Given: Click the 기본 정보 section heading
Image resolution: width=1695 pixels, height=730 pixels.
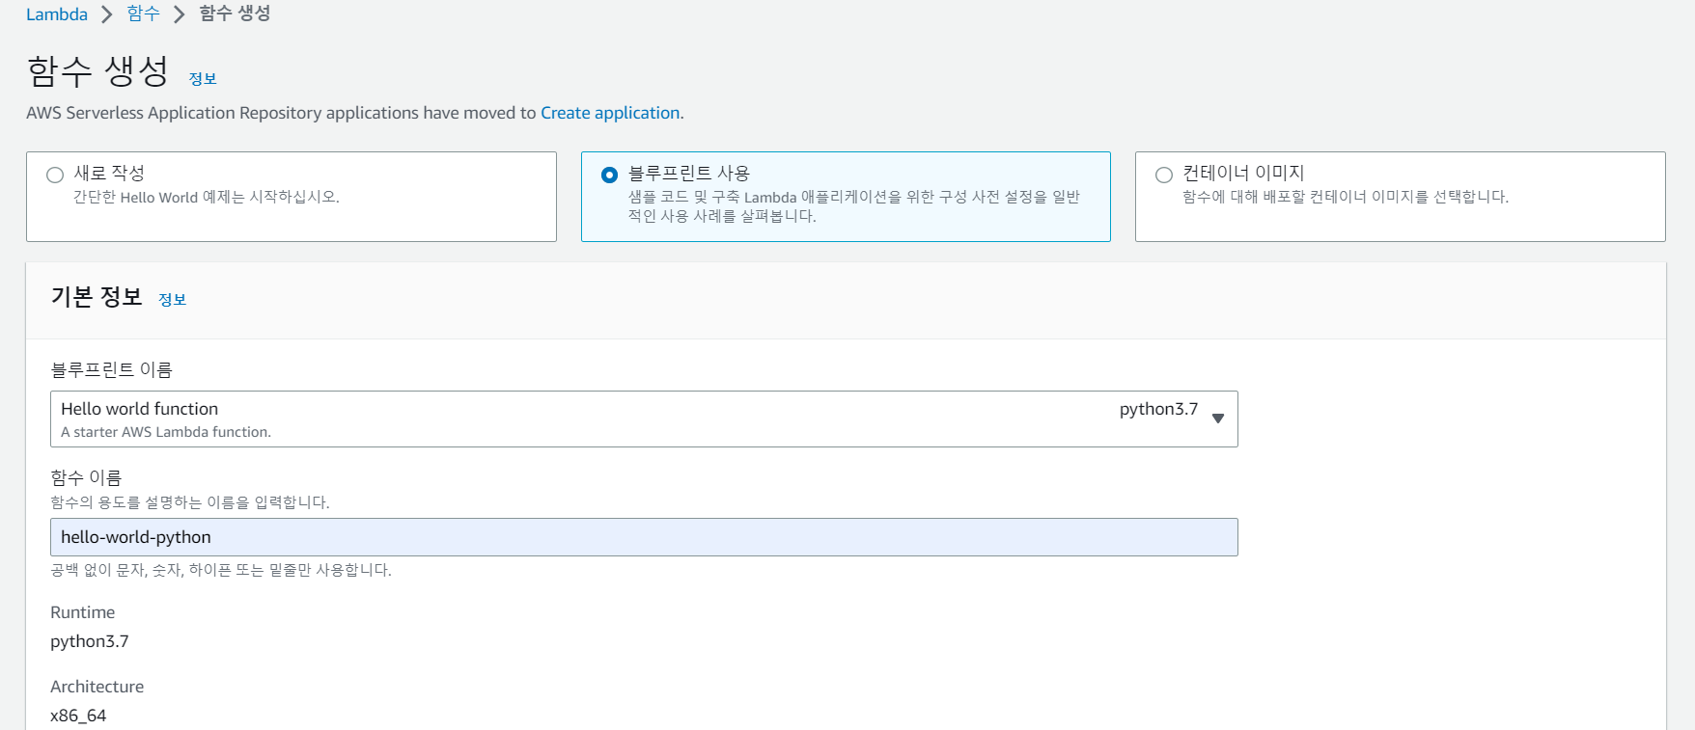Looking at the screenshot, I should click(97, 297).
